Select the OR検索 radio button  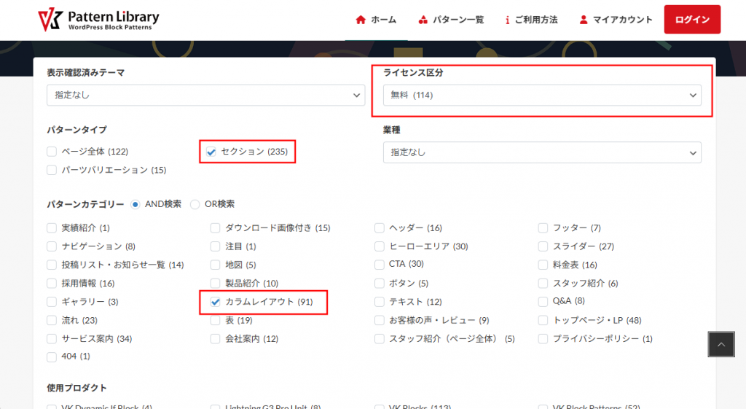point(195,204)
